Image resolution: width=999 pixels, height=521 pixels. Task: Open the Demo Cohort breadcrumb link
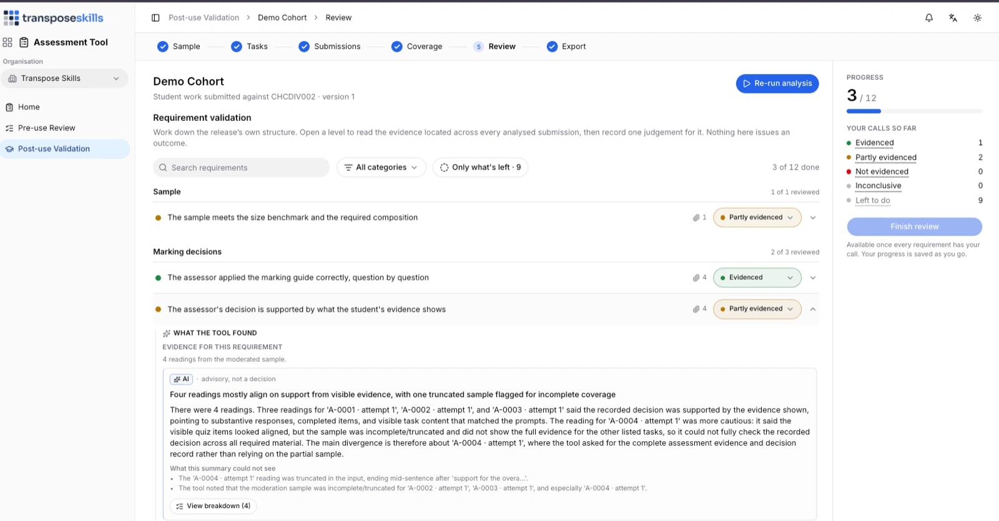(282, 18)
